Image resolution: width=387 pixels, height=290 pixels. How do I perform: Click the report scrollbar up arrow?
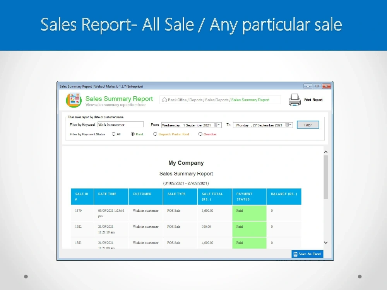point(326,152)
